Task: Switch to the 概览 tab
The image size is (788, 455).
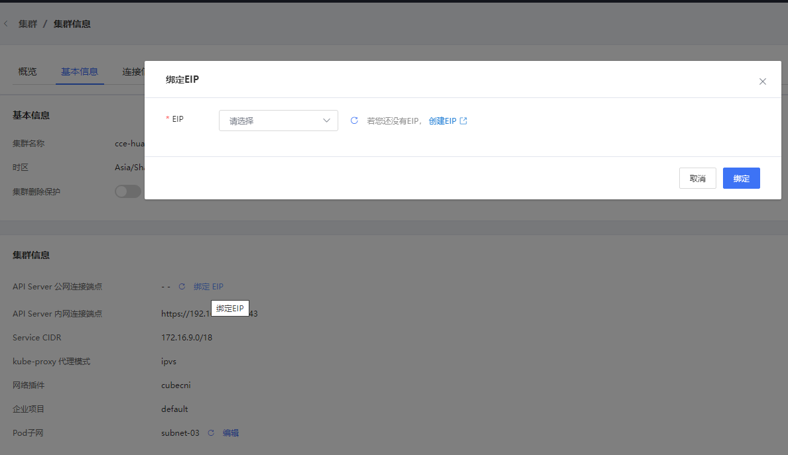Action: click(28, 72)
